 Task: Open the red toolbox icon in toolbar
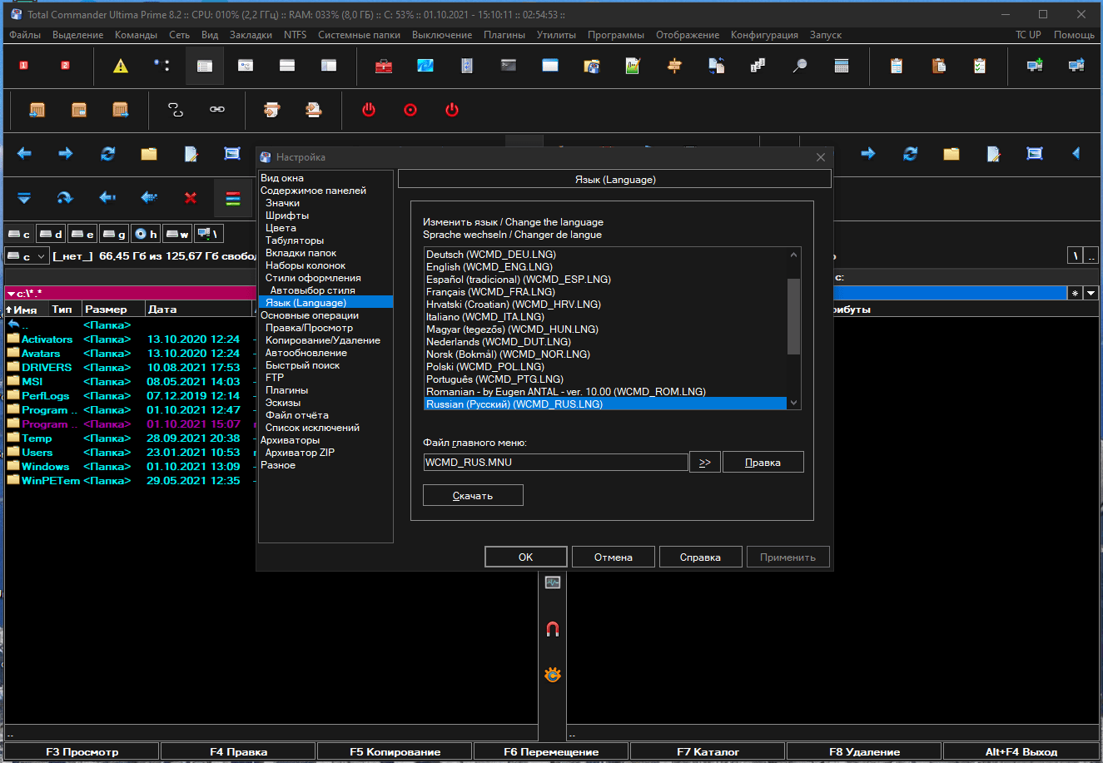[x=384, y=66]
